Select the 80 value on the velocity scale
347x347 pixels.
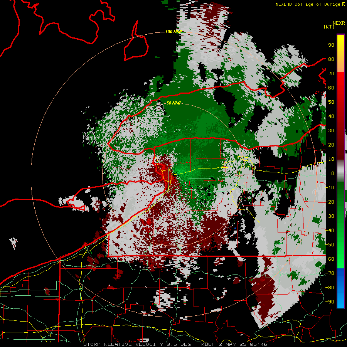pyautogui.click(x=331, y=59)
